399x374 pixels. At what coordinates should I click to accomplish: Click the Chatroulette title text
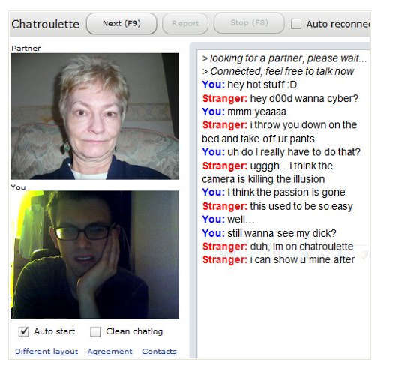click(x=45, y=25)
